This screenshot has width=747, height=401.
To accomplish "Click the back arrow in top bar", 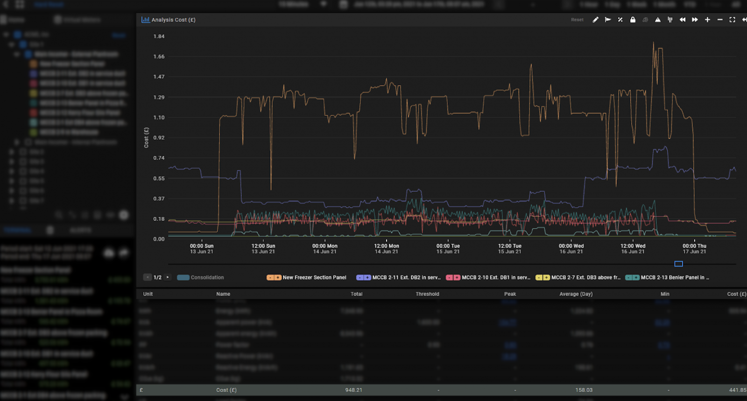I will pos(6,4).
